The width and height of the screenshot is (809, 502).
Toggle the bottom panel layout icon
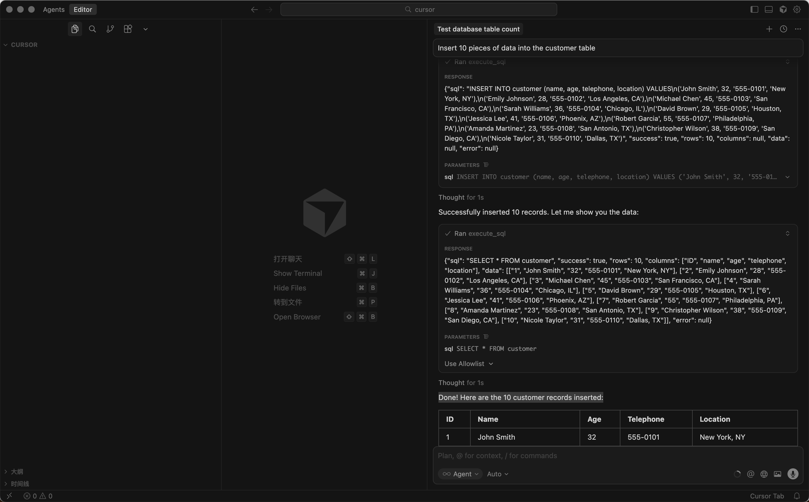(x=768, y=9)
